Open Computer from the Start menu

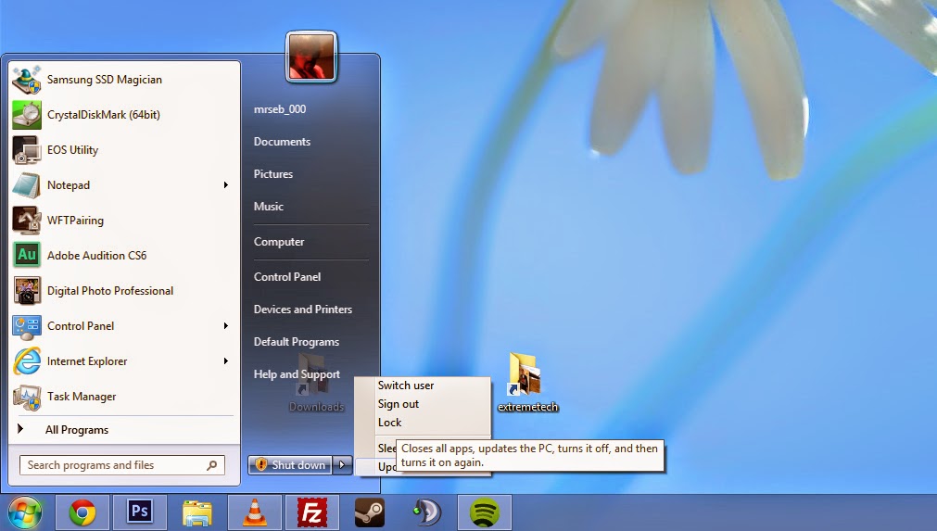pos(278,241)
